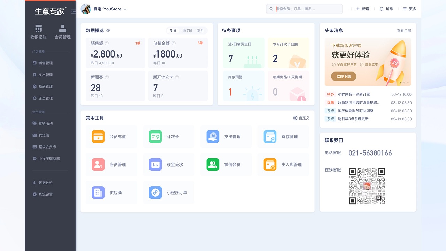Viewport: 446px width, 251px height.
Task: Click the 生意专家 logo
Action: tap(51, 11)
